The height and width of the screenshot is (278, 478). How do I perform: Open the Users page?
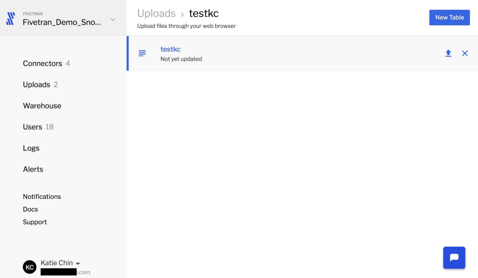tap(33, 127)
